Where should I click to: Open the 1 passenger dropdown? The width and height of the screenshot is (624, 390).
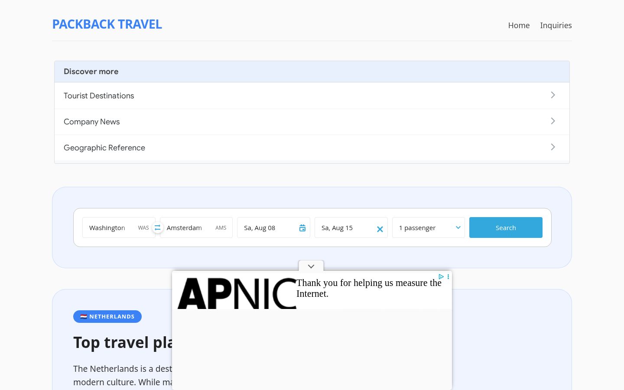click(429, 227)
